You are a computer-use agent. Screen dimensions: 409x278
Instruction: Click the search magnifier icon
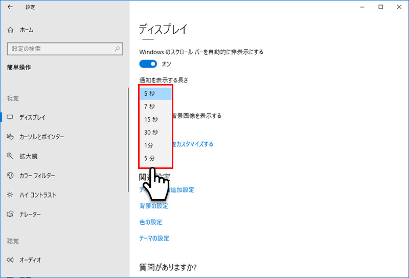pyautogui.click(x=118, y=49)
